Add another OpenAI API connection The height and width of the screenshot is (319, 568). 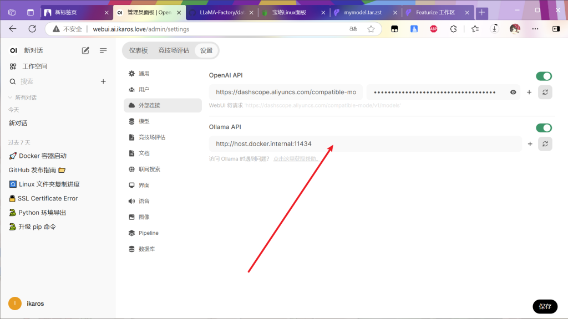pos(529,92)
